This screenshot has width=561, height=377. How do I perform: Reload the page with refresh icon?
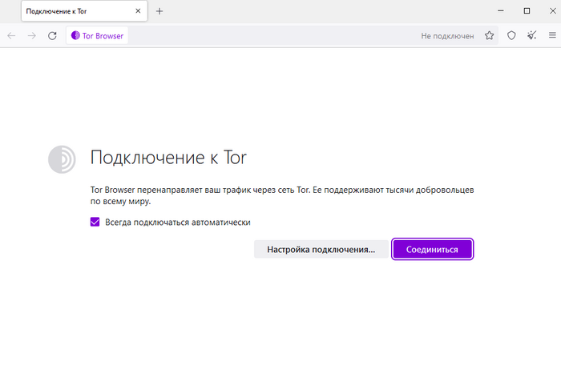point(52,36)
